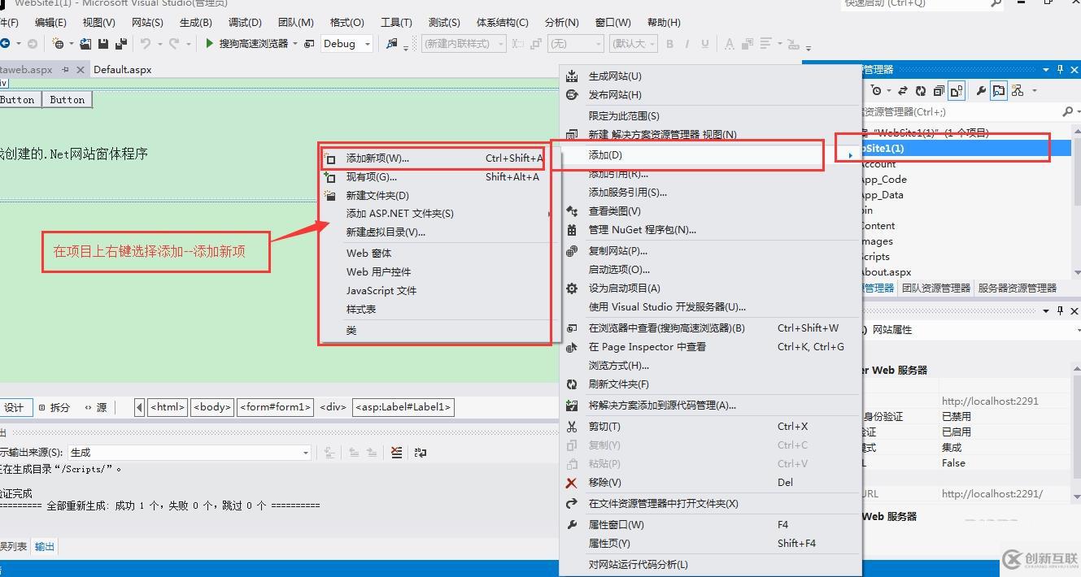Toggle Underline formatting button

[704, 43]
